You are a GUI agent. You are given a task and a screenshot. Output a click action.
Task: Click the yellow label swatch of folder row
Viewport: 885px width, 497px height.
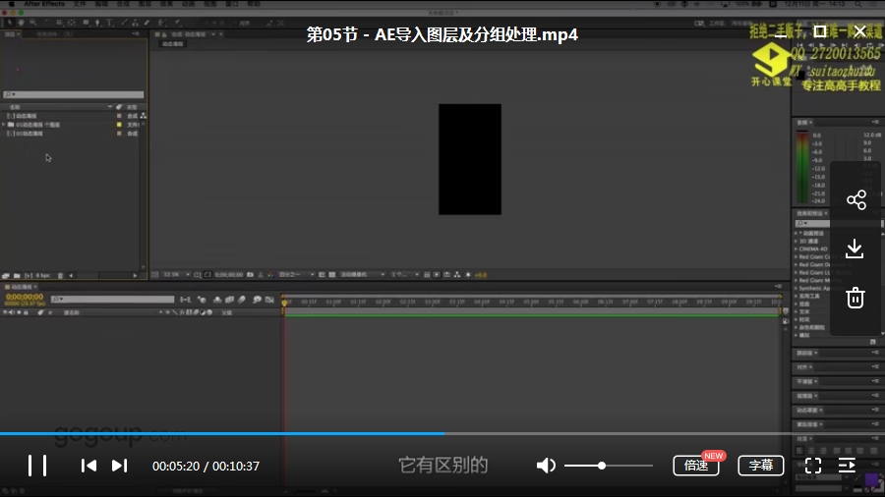[119, 125]
